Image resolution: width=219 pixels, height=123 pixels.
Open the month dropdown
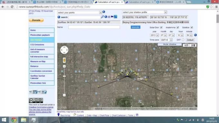point(163,35)
